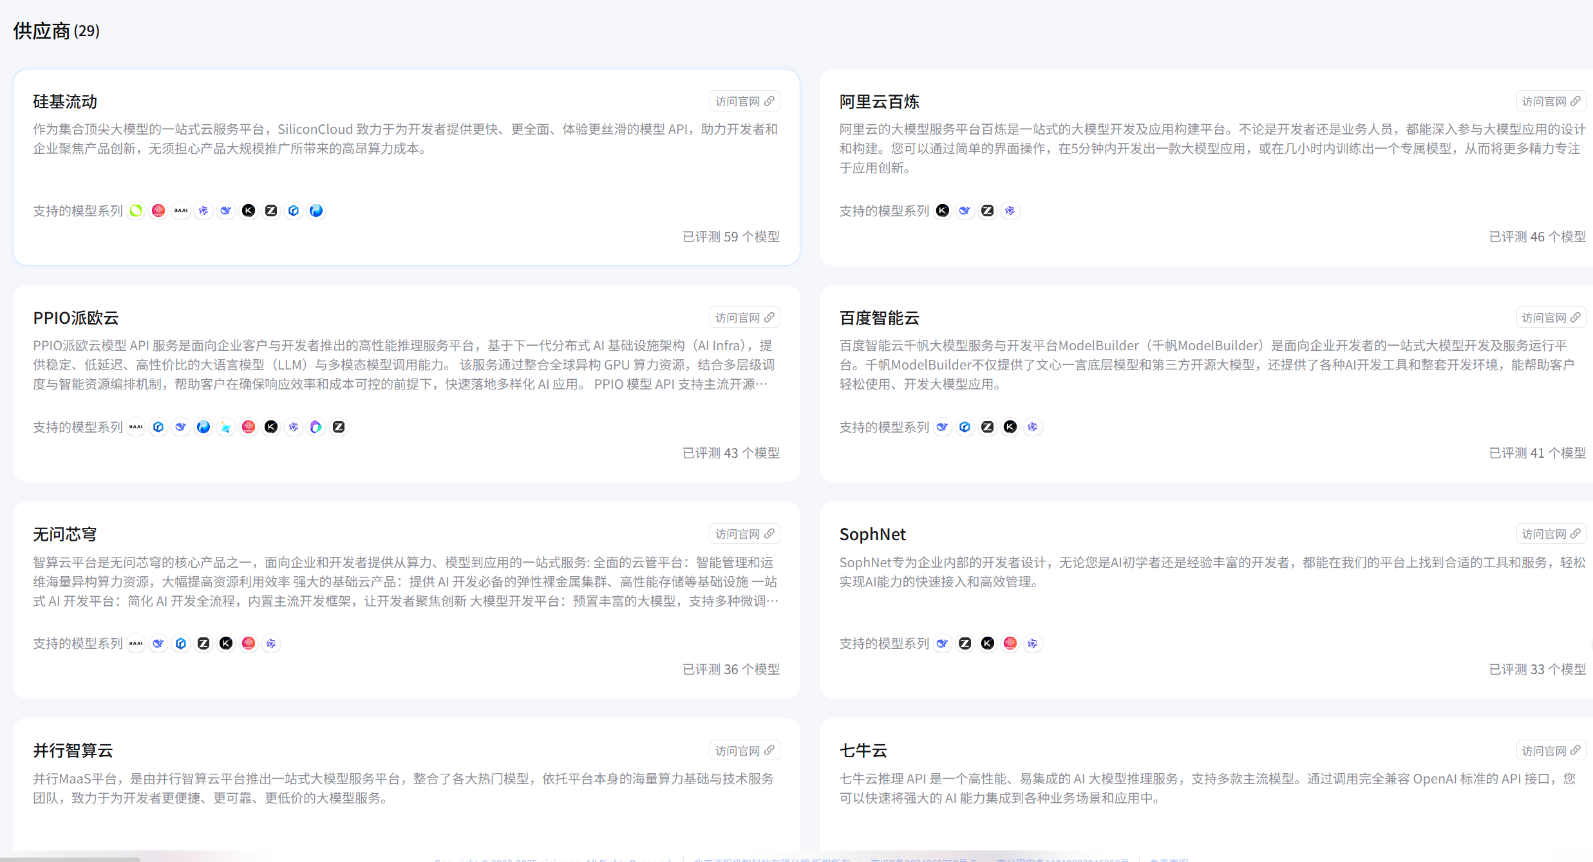Click the horizontal scrollbar at bottom
Screen dimensions: 1593x862
click(x=70, y=859)
